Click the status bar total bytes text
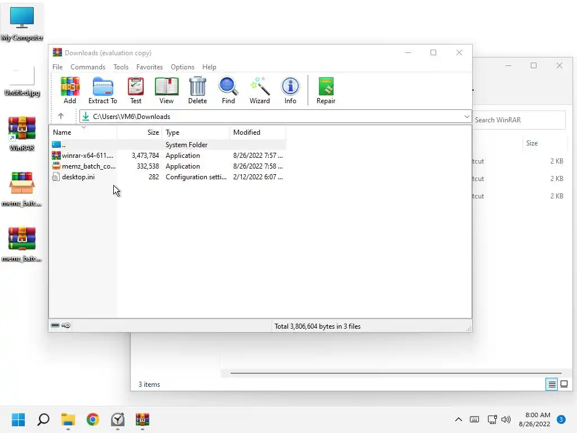The width and height of the screenshot is (577, 433). click(x=317, y=326)
